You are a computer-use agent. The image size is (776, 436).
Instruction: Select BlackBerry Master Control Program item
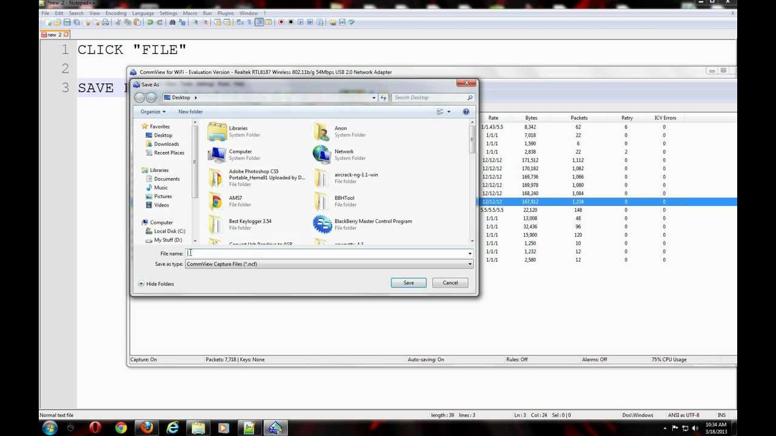363,224
